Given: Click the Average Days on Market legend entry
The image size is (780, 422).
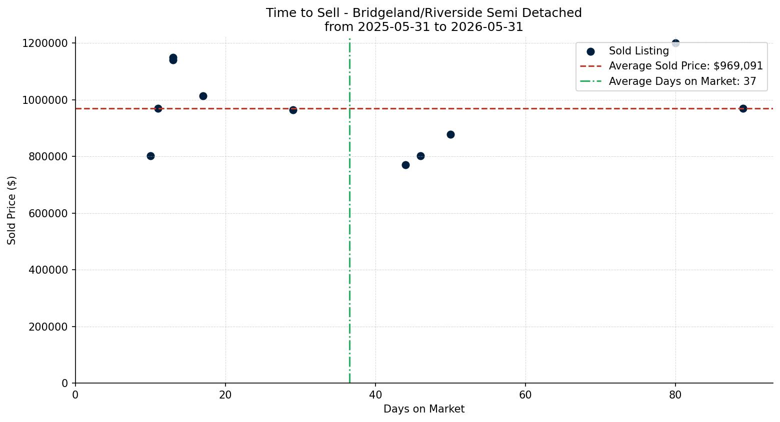Looking at the screenshot, I should click(x=668, y=81).
